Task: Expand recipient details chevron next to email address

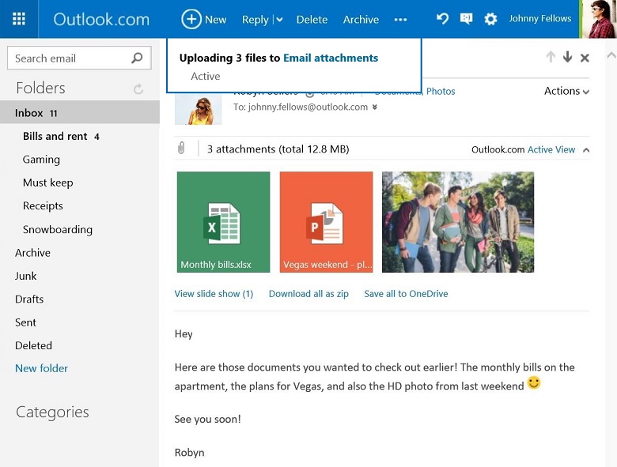Action: (x=375, y=107)
